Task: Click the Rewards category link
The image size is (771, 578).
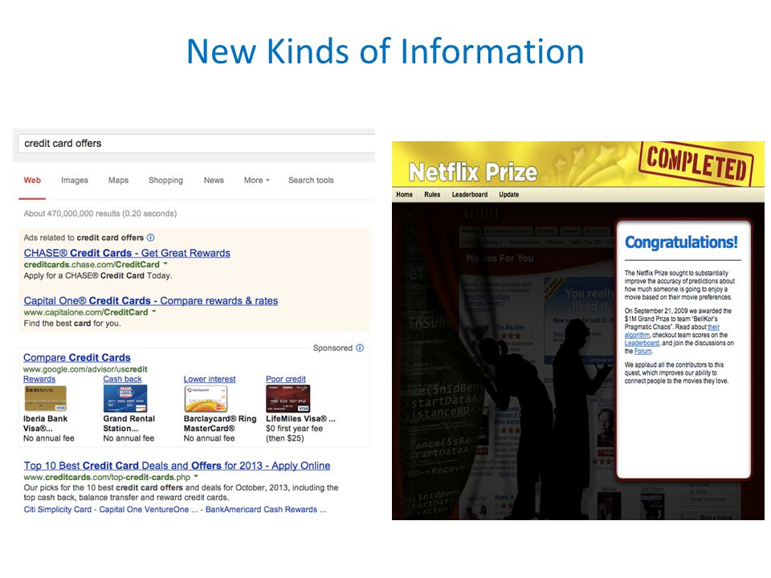Action: click(39, 379)
